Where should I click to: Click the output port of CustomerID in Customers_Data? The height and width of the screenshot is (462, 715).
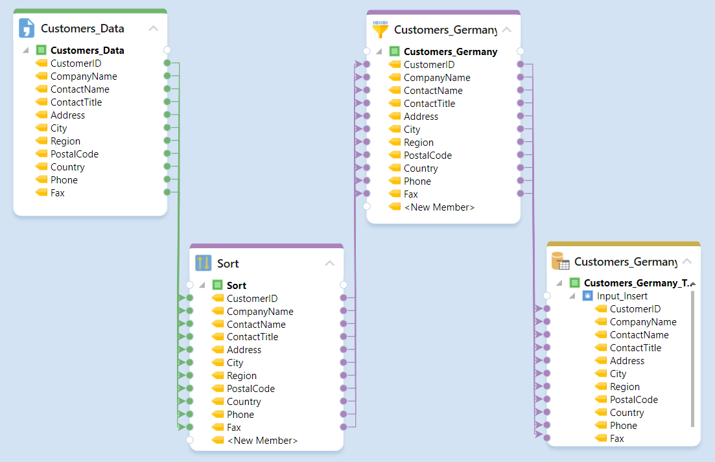[x=167, y=63]
